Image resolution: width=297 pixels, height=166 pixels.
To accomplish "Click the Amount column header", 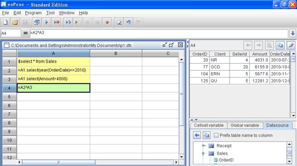I will click(260, 54).
